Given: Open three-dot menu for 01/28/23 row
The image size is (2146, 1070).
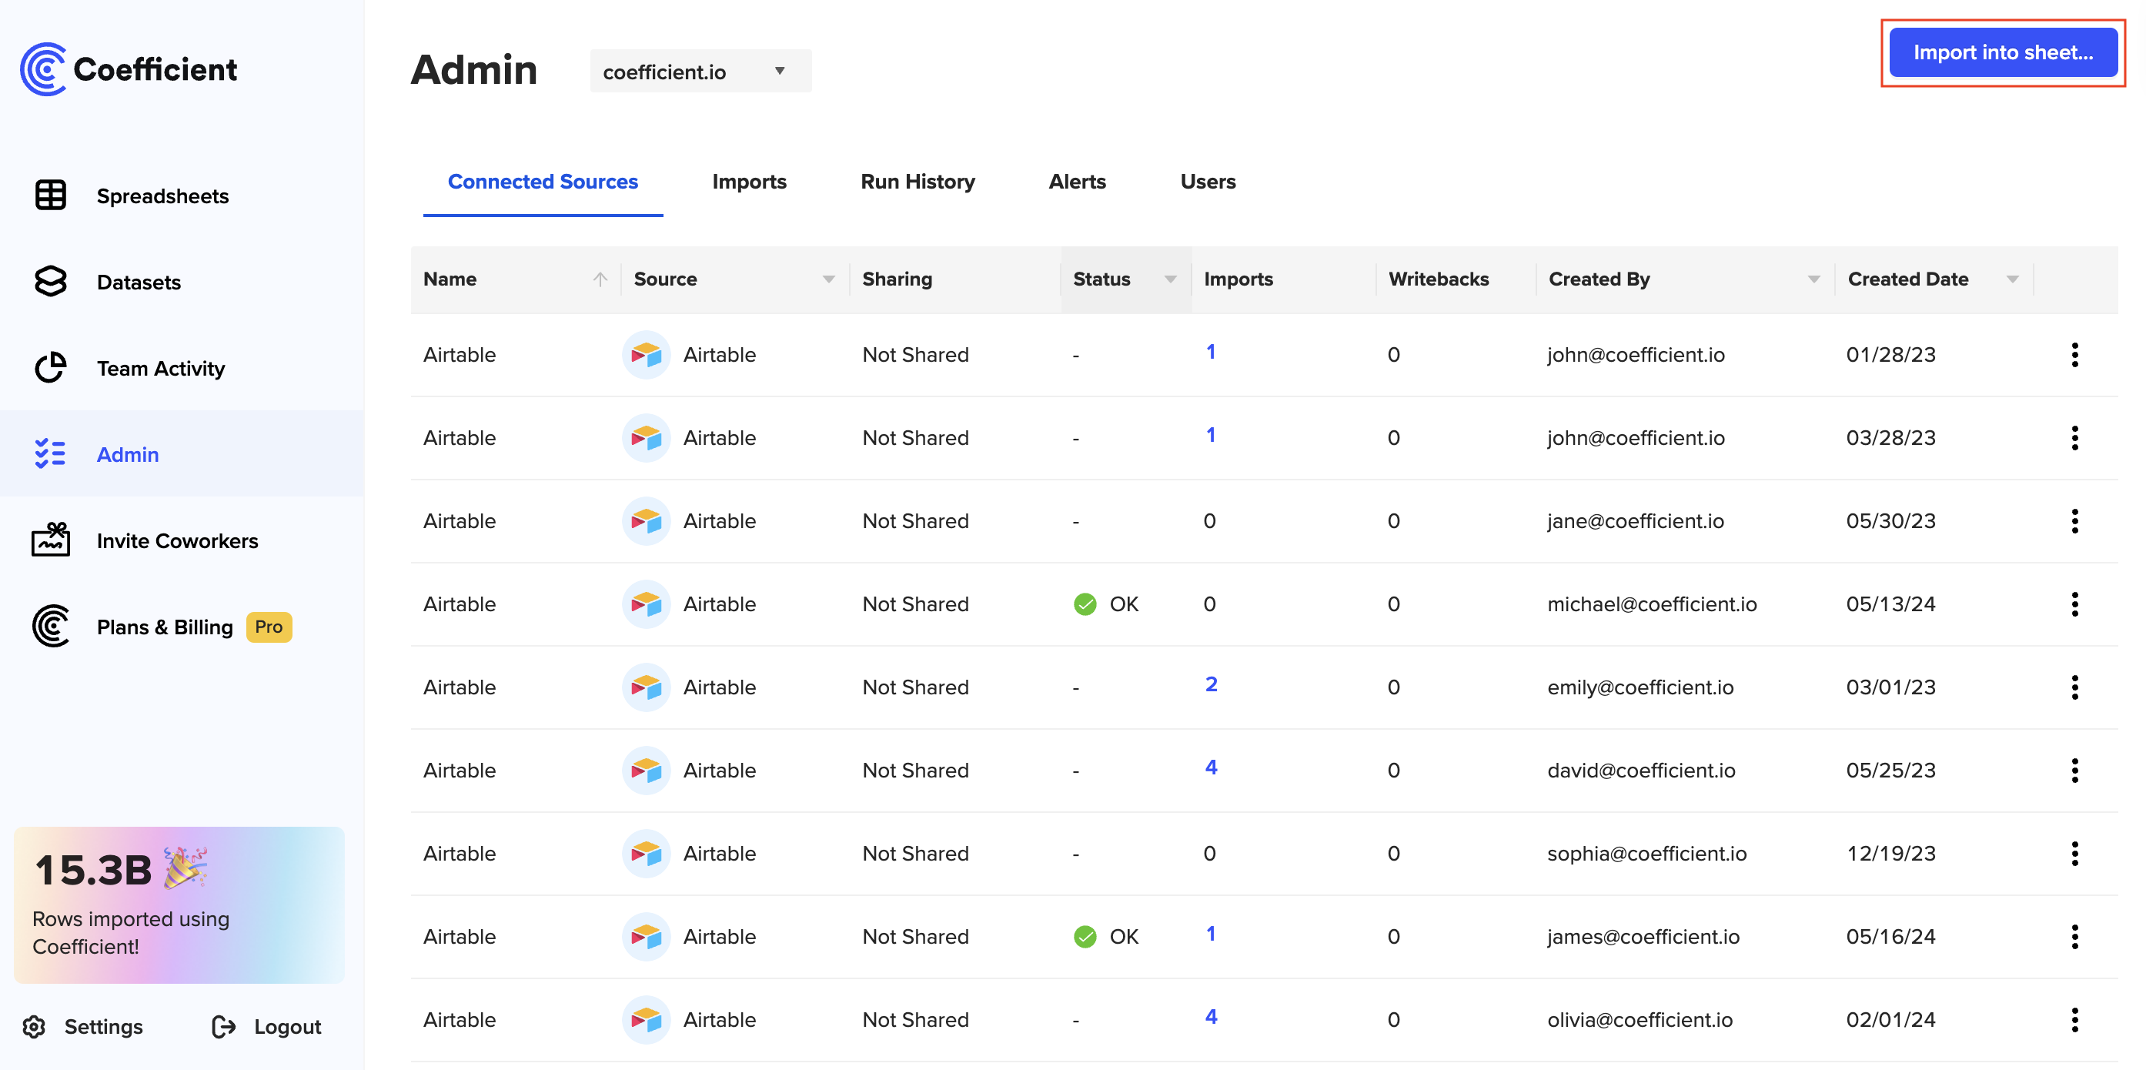Looking at the screenshot, I should [2074, 355].
